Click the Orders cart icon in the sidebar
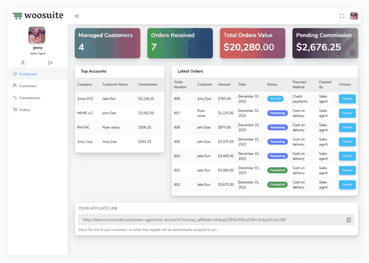Screen dimensions: 369x263 (x=15, y=109)
